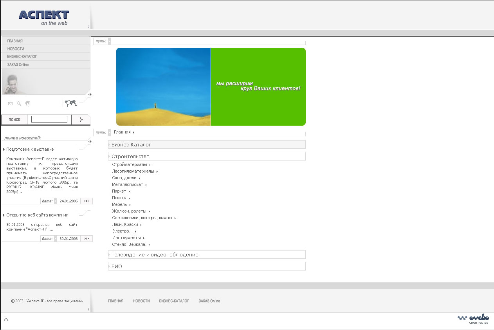The height and width of the screenshot is (330, 494).
Task: Expand the РИО section
Action: click(207, 266)
